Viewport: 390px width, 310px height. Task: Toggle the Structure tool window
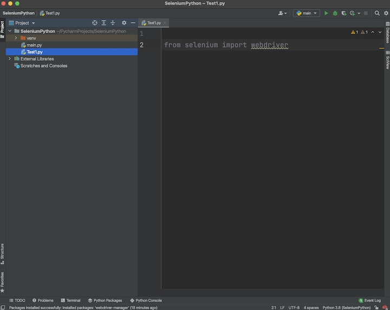(2, 252)
